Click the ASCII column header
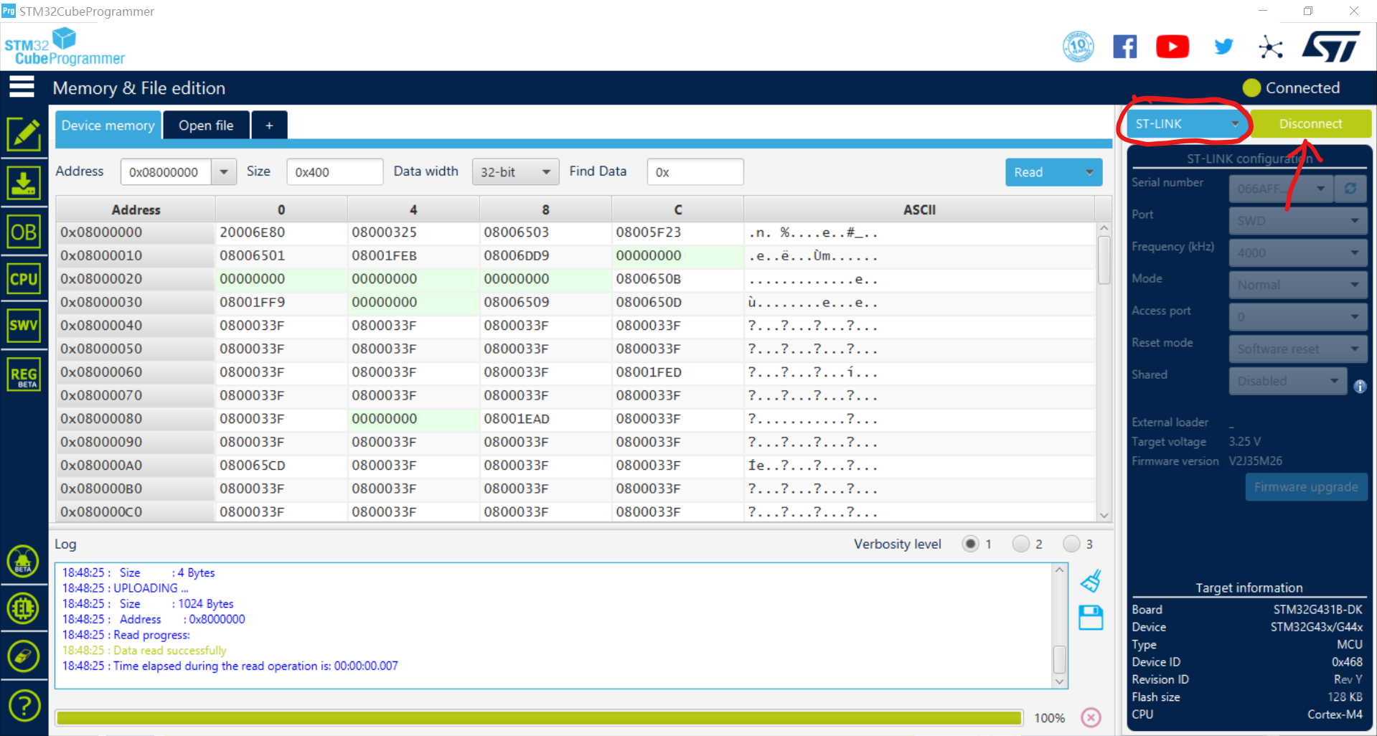Screen dimensions: 1377x736 [919, 209]
